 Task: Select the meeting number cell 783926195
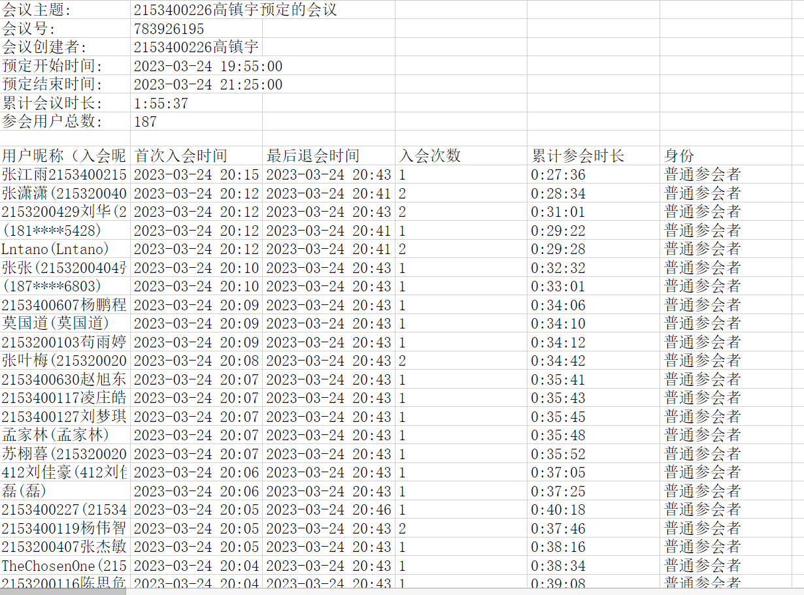tap(169, 29)
